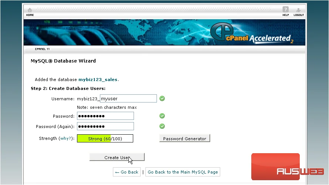Click the 'Username:' field label

click(x=63, y=99)
